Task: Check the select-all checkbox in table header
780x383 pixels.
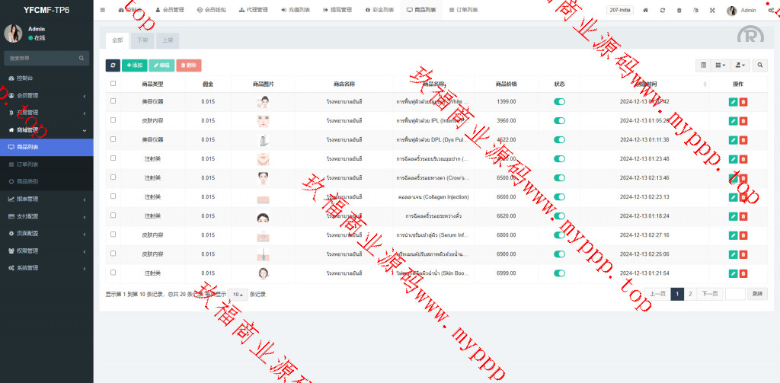Action: click(113, 84)
